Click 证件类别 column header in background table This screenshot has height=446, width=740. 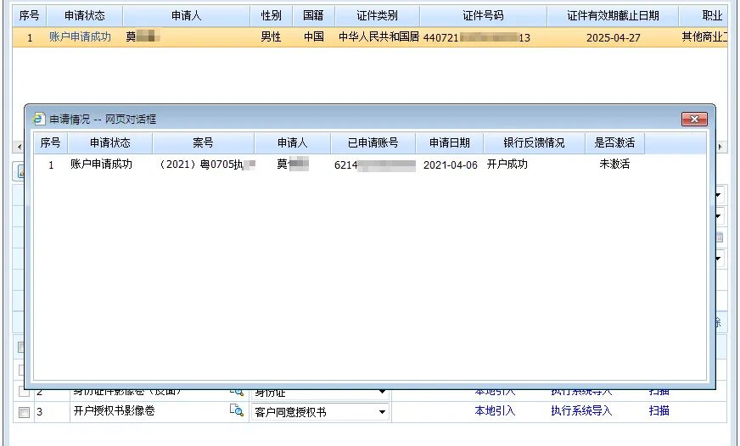click(x=377, y=15)
